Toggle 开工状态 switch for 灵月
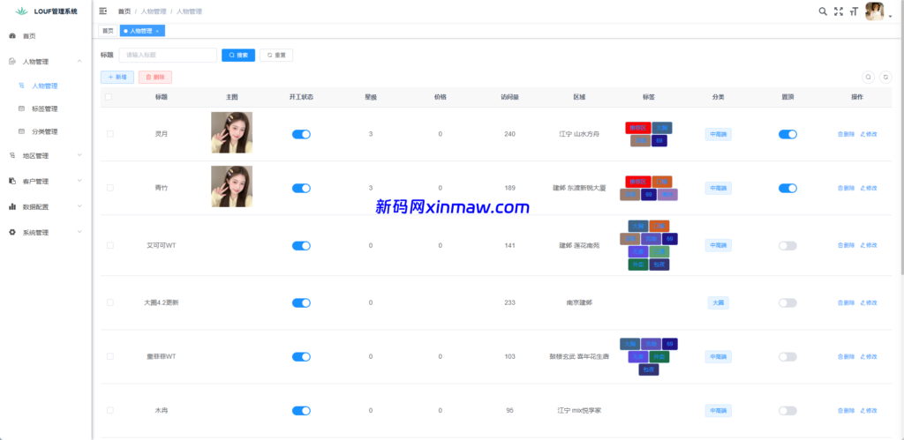The width and height of the screenshot is (904, 440). tap(301, 134)
